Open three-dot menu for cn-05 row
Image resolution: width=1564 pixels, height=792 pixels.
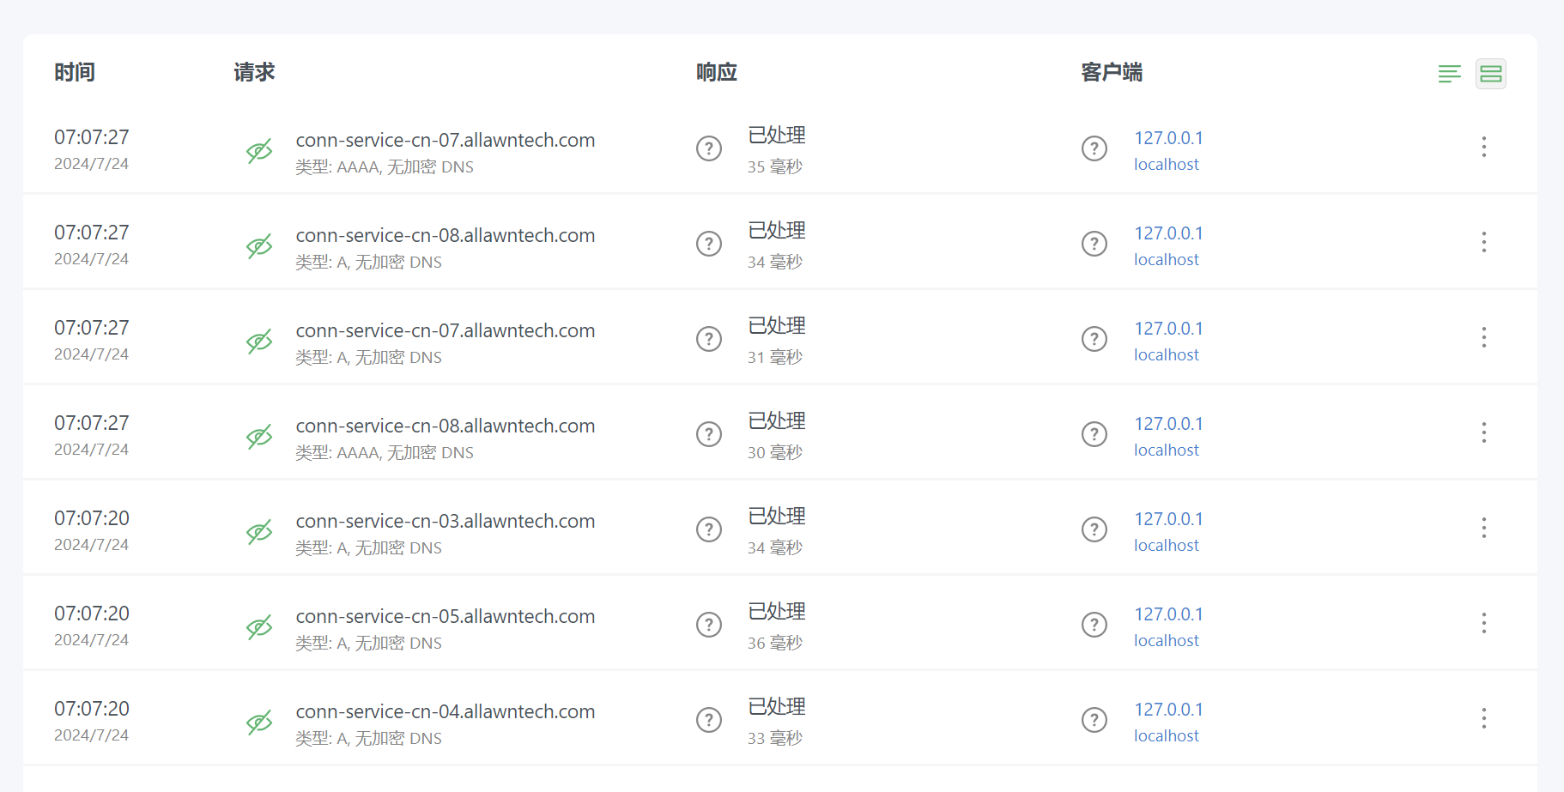click(1484, 623)
